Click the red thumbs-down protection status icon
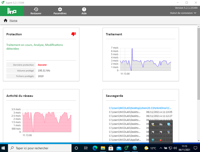Image resolution: width=200 pixels, height=152 pixels. tap(74, 34)
